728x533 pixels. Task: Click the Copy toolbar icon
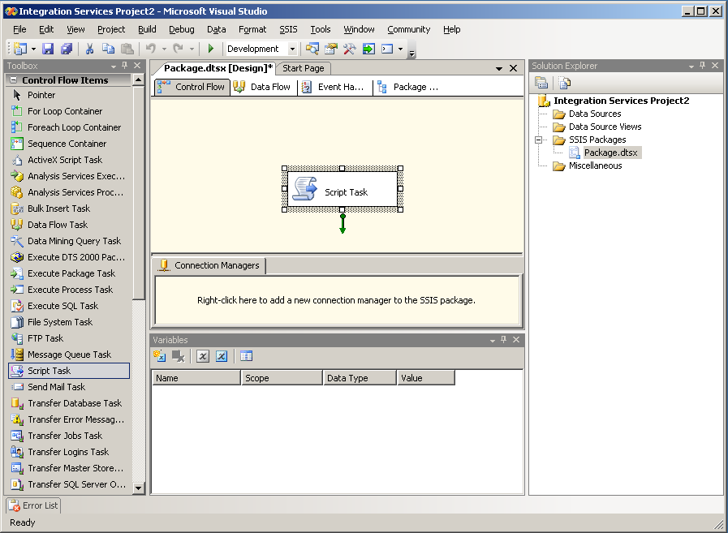(x=108, y=49)
